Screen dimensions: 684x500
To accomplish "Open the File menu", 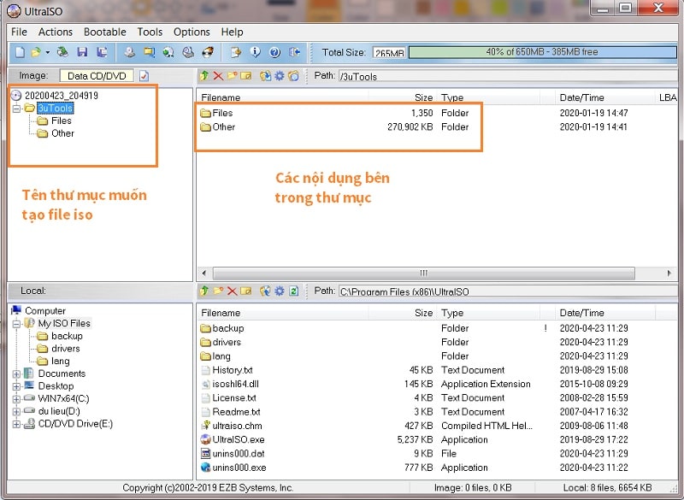I will (x=19, y=32).
